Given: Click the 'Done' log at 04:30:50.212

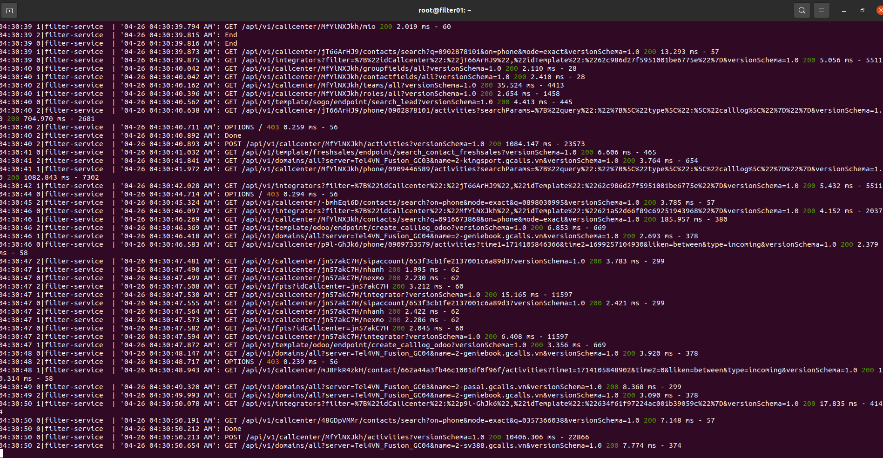Looking at the screenshot, I should pos(233,429).
